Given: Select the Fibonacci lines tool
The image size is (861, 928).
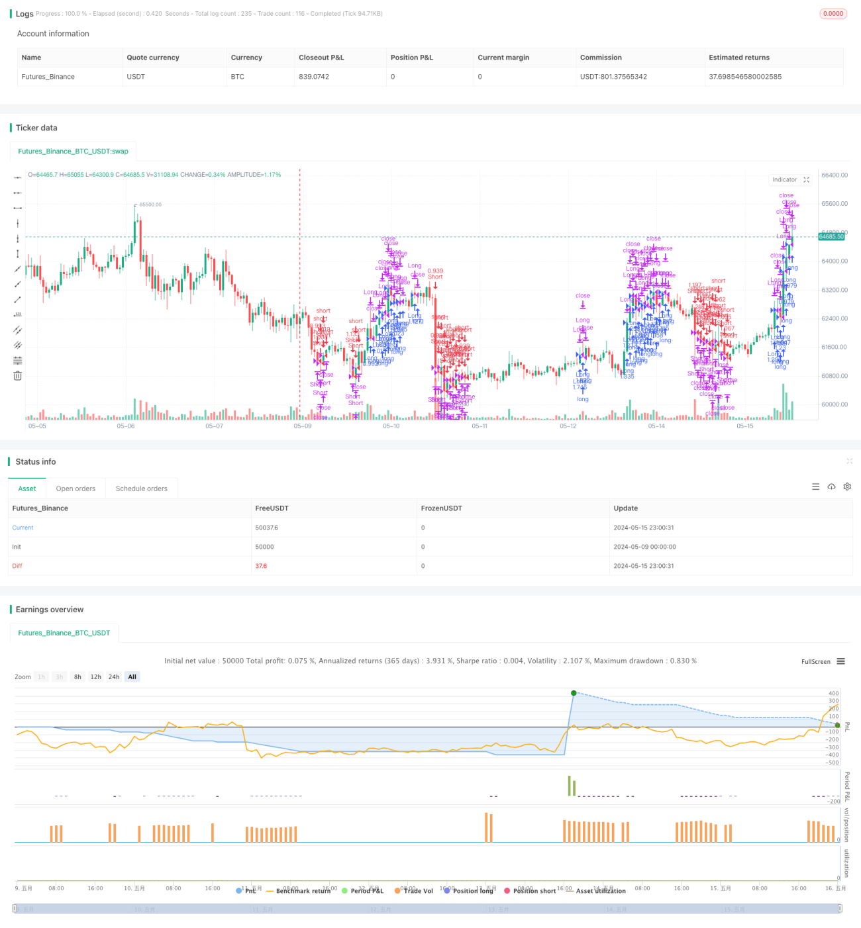Looking at the screenshot, I should pyautogui.click(x=18, y=360).
